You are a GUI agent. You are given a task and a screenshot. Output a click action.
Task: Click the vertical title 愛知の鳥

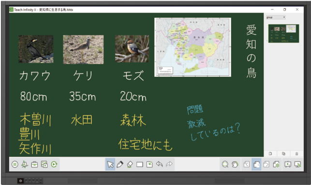(252, 51)
